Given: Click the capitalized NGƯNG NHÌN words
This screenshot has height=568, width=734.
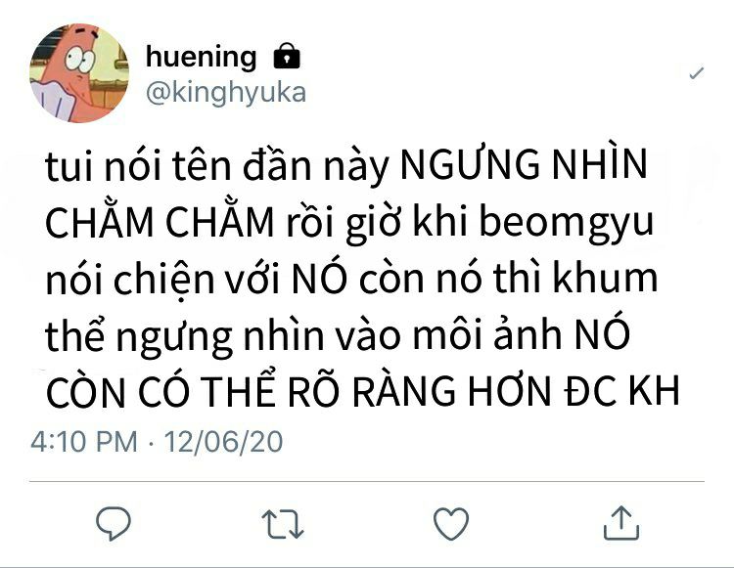Looking at the screenshot, I should click(525, 164).
